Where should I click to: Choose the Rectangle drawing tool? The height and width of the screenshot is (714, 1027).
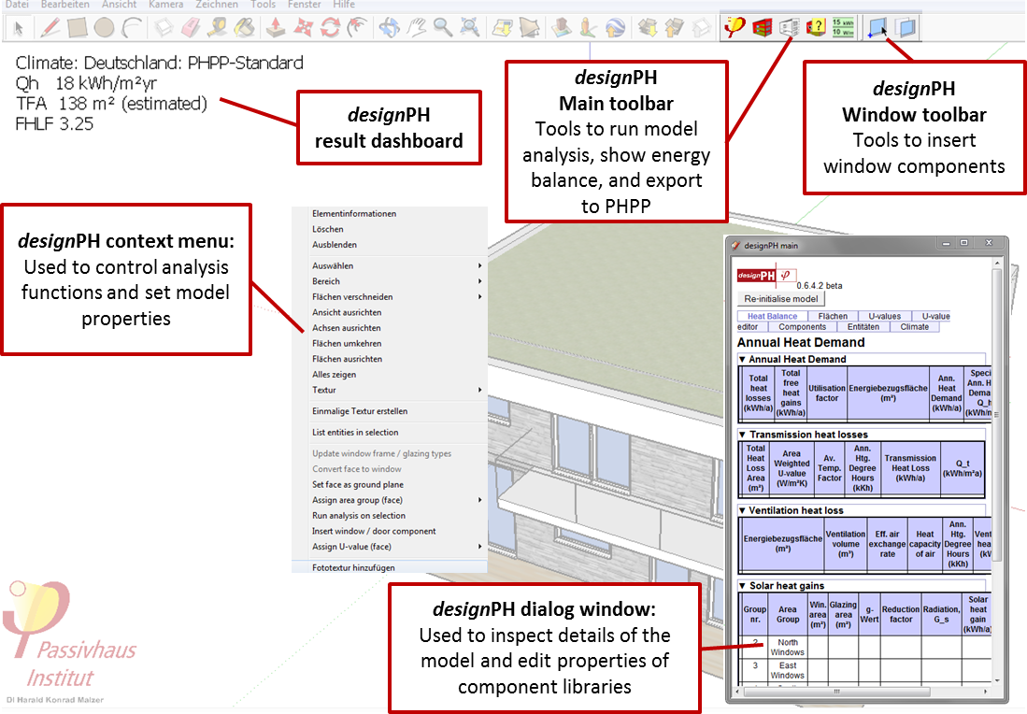[77, 27]
